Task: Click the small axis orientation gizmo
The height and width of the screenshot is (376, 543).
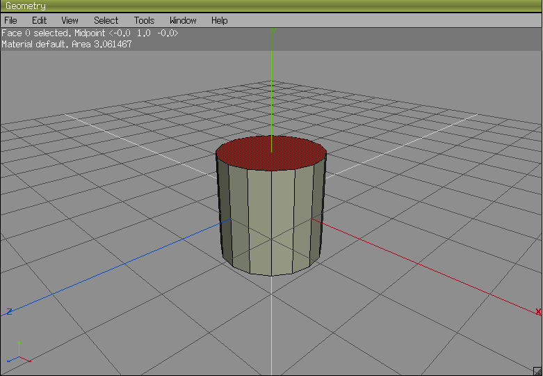Action: (19, 355)
